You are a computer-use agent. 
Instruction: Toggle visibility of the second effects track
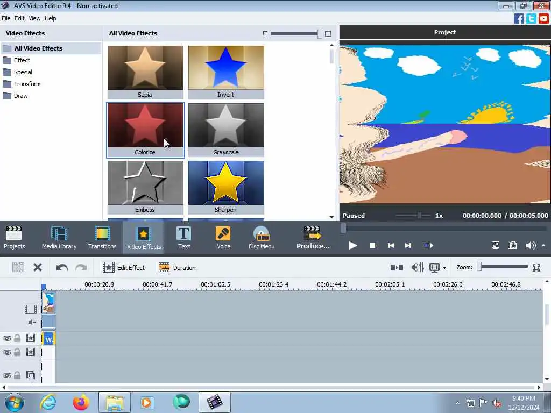(6, 352)
